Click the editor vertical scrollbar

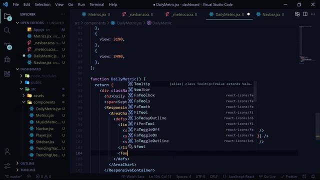coord(318,126)
